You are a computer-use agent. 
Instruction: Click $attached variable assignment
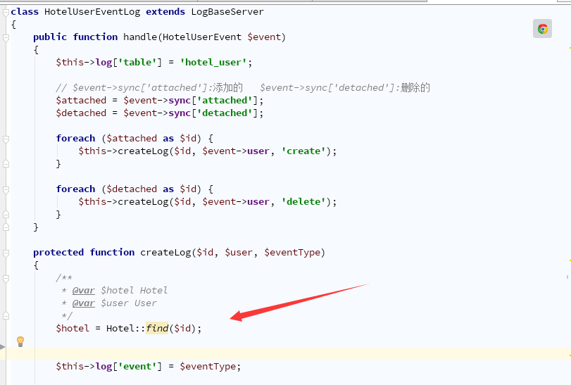point(81,101)
